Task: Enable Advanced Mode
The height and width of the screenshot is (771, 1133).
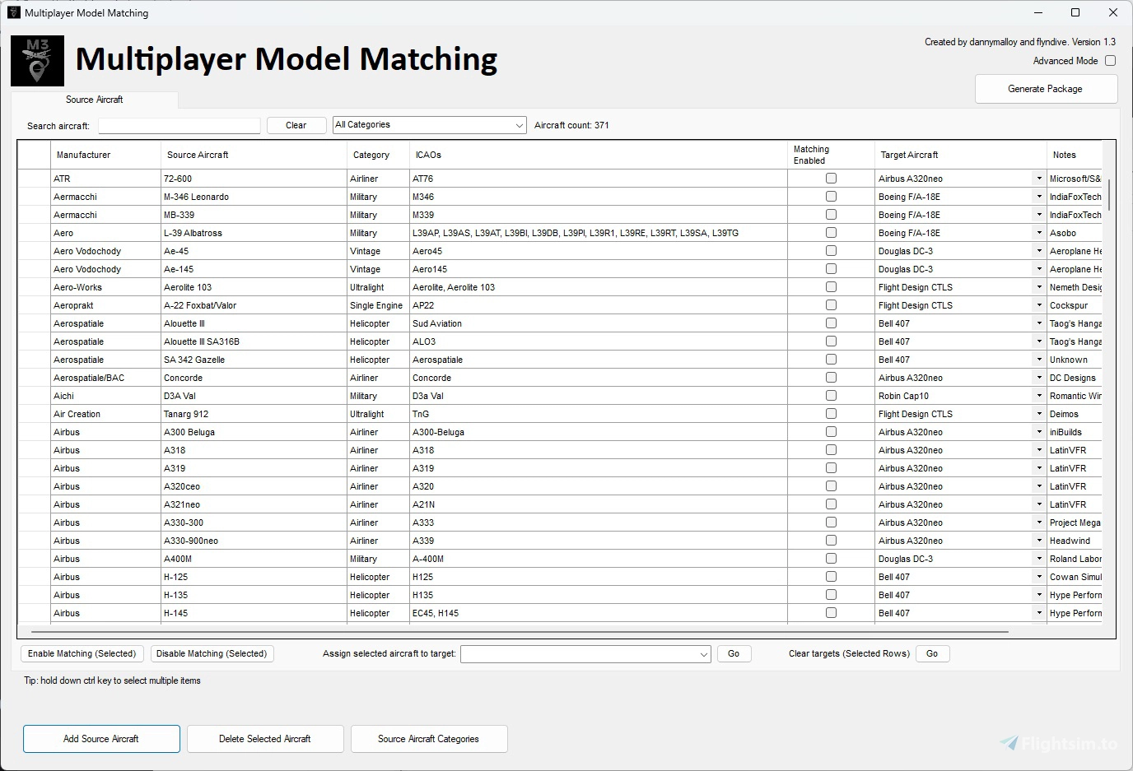Action: [1110, 60]
